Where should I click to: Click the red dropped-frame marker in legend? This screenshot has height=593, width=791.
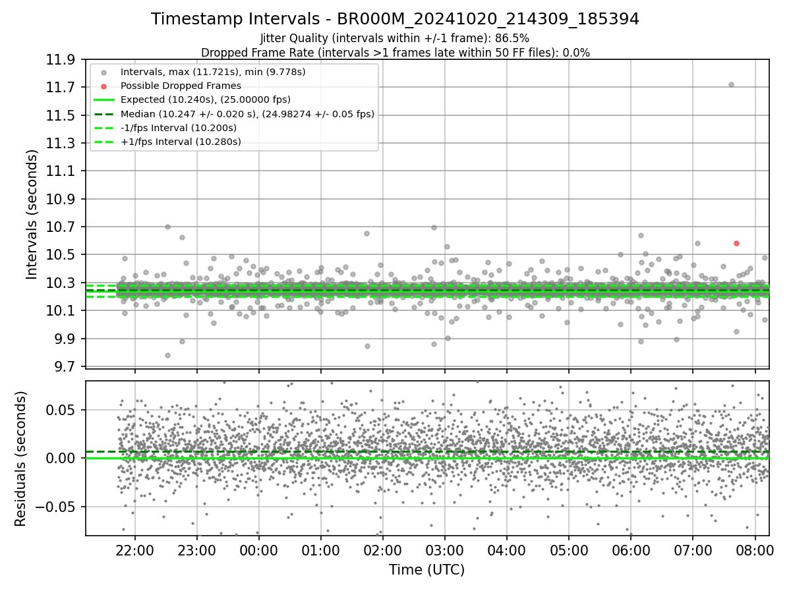[x=103, y=86]
